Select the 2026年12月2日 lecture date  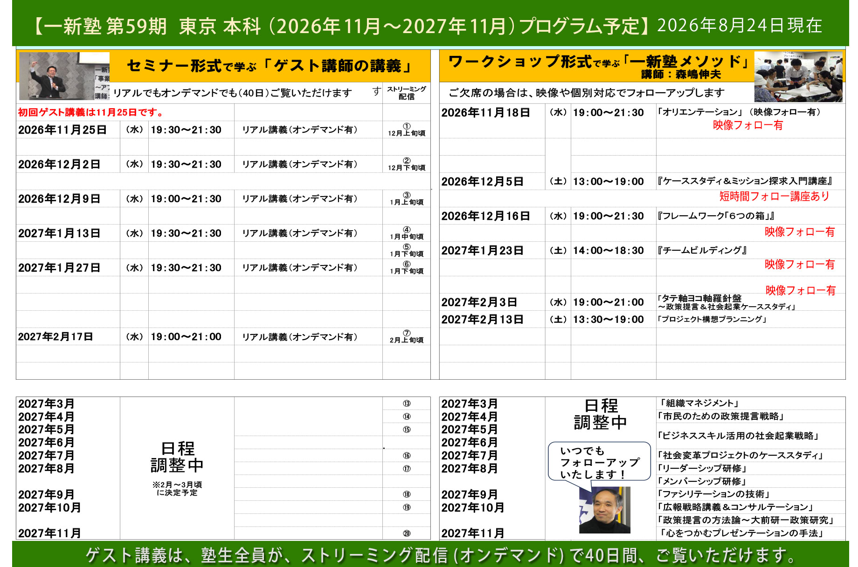click(x=59, y=164)
